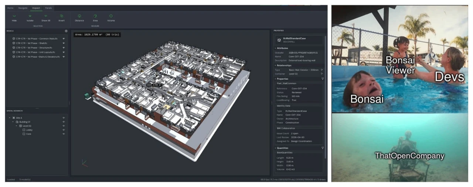Click the cube icon beside Unit Layouts.ifc

(x=14, y=52)
